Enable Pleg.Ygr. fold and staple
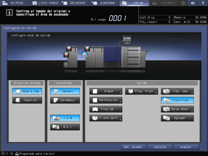 (x=106, y=109)
